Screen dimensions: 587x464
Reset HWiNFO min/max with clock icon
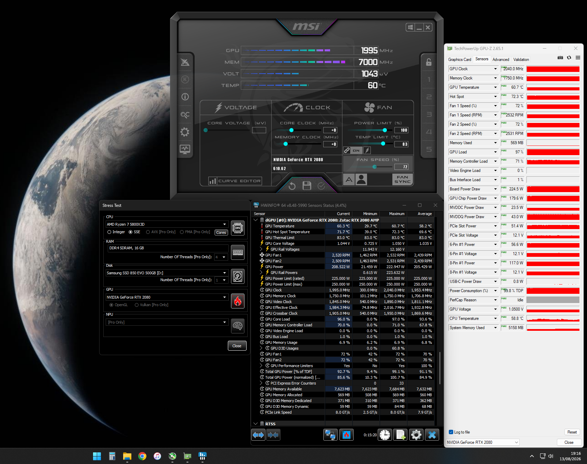point(385,435)
